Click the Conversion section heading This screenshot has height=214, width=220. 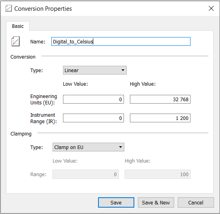(x=23, y=57)
